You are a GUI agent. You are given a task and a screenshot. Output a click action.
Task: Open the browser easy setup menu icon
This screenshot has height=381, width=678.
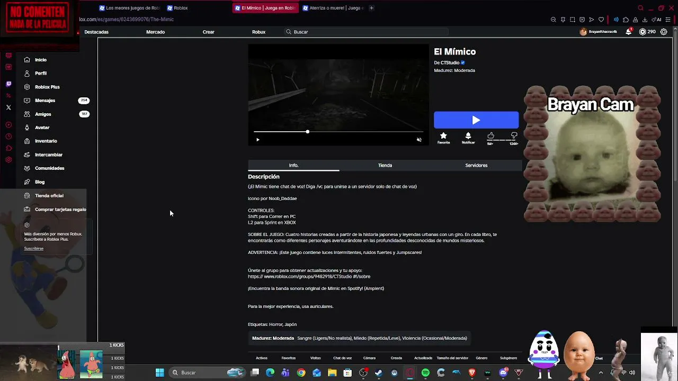tap(668, 20)
